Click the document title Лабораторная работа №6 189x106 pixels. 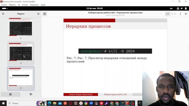click(115, 13)
